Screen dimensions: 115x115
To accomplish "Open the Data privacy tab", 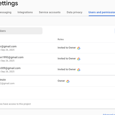I will point(75,12).
